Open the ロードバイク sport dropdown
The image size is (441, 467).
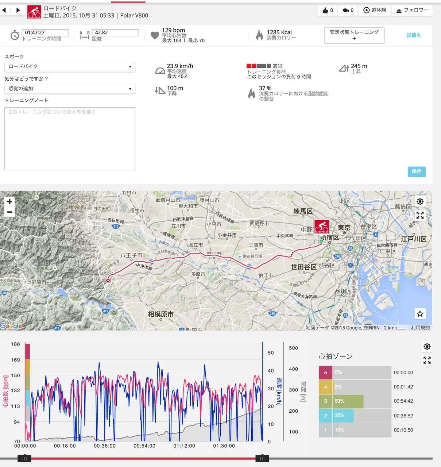point(70,67)
